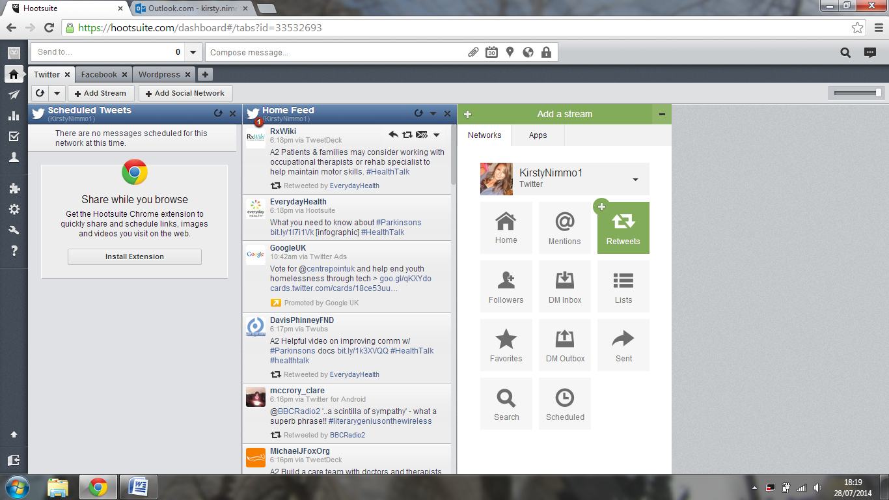The width and height of the screenshot is (889, 500).
Task: Switch to the Wordpress tab
Action: [159, 75]
